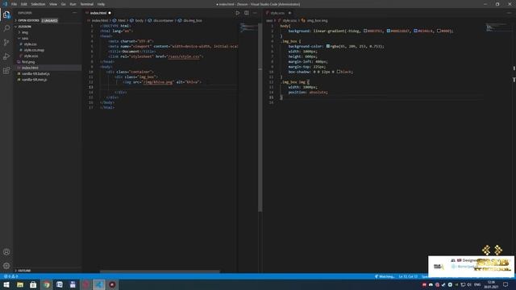Click the split editor icon for index.html
This screenshot has height=290, width=516.
pyautogui.click(x=247, y=13)
